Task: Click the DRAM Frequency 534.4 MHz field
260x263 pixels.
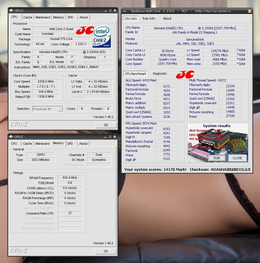Action: [70, 178]
